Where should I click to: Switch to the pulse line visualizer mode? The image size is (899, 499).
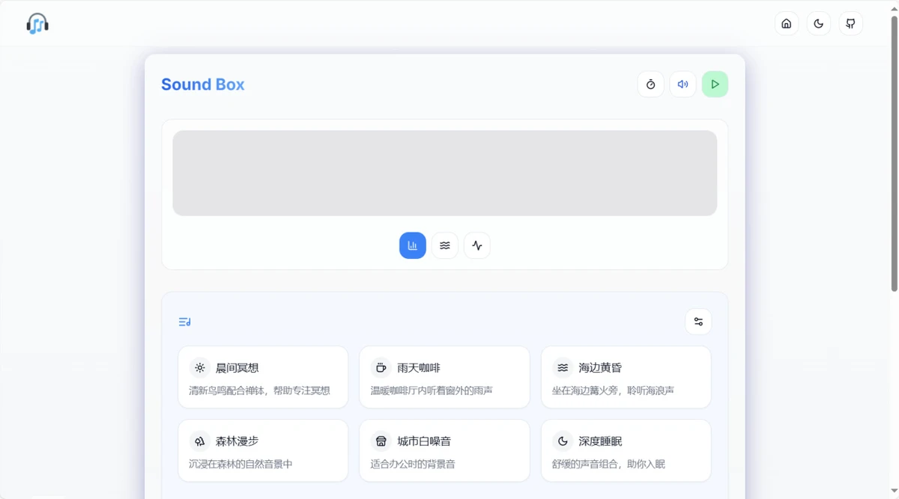tap(477, 245)
